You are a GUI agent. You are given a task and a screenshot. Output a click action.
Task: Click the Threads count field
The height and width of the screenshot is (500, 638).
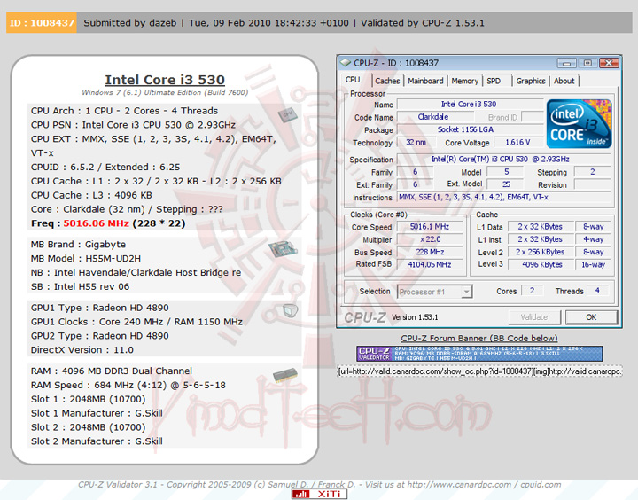597,291
